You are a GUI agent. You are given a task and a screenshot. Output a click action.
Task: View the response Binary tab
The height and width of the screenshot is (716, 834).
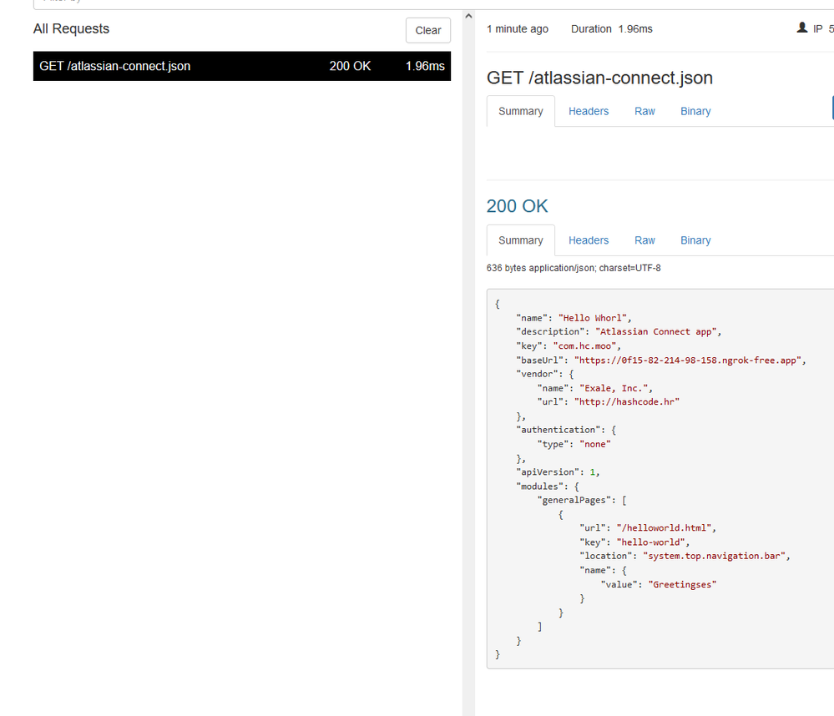coord(695,240)
